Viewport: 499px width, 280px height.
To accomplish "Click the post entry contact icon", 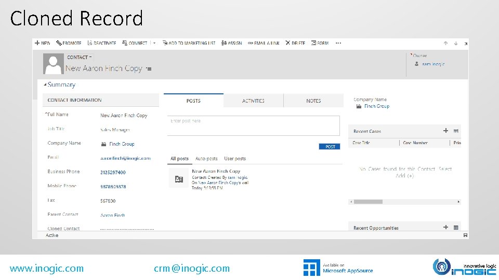I will click(179, 179).
